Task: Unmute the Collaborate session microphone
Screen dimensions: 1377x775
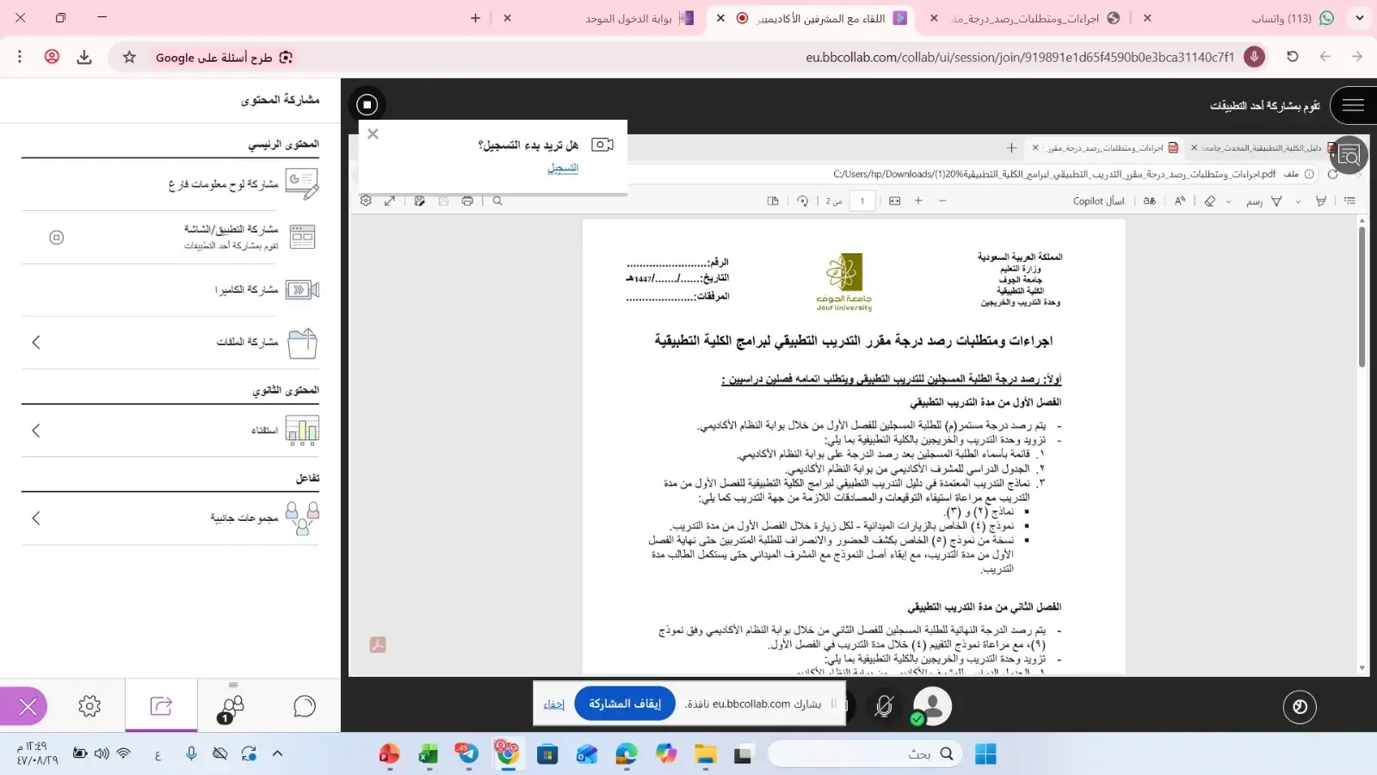Action: (x=884, y=706)
